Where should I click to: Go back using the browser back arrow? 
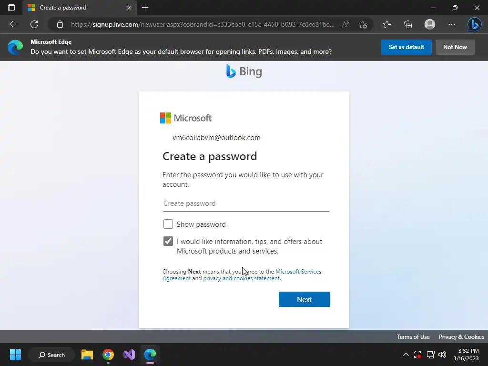[13, 24]
